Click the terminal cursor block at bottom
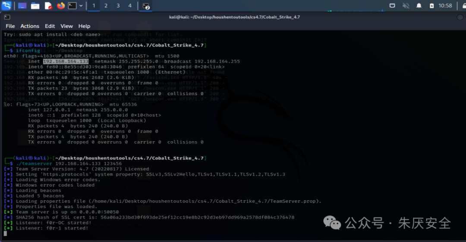 pos(5,233)
